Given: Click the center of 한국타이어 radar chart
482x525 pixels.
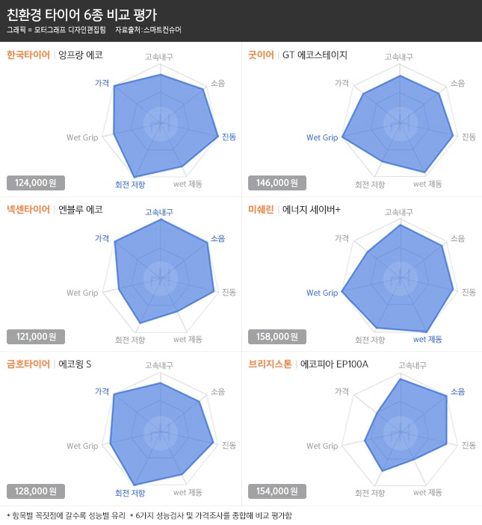Looking at the screenshot, I should click(x=161, y=124).
